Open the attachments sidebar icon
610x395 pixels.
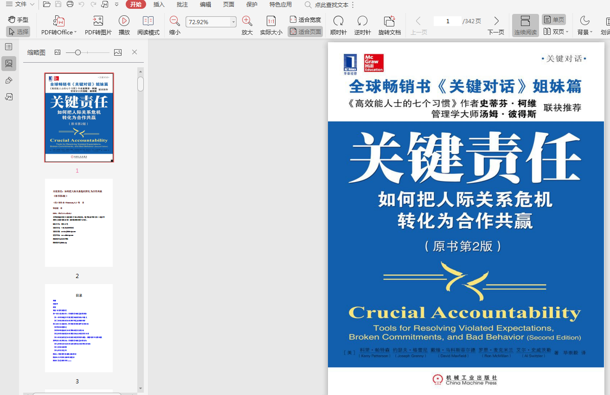[x=9, y=97]
